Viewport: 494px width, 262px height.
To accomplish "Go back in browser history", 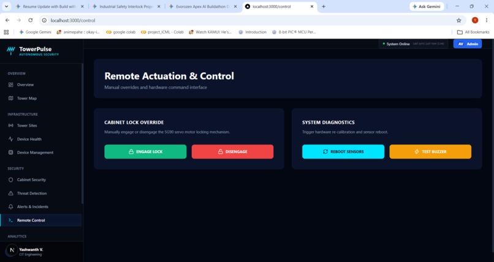I will [7, 20].
